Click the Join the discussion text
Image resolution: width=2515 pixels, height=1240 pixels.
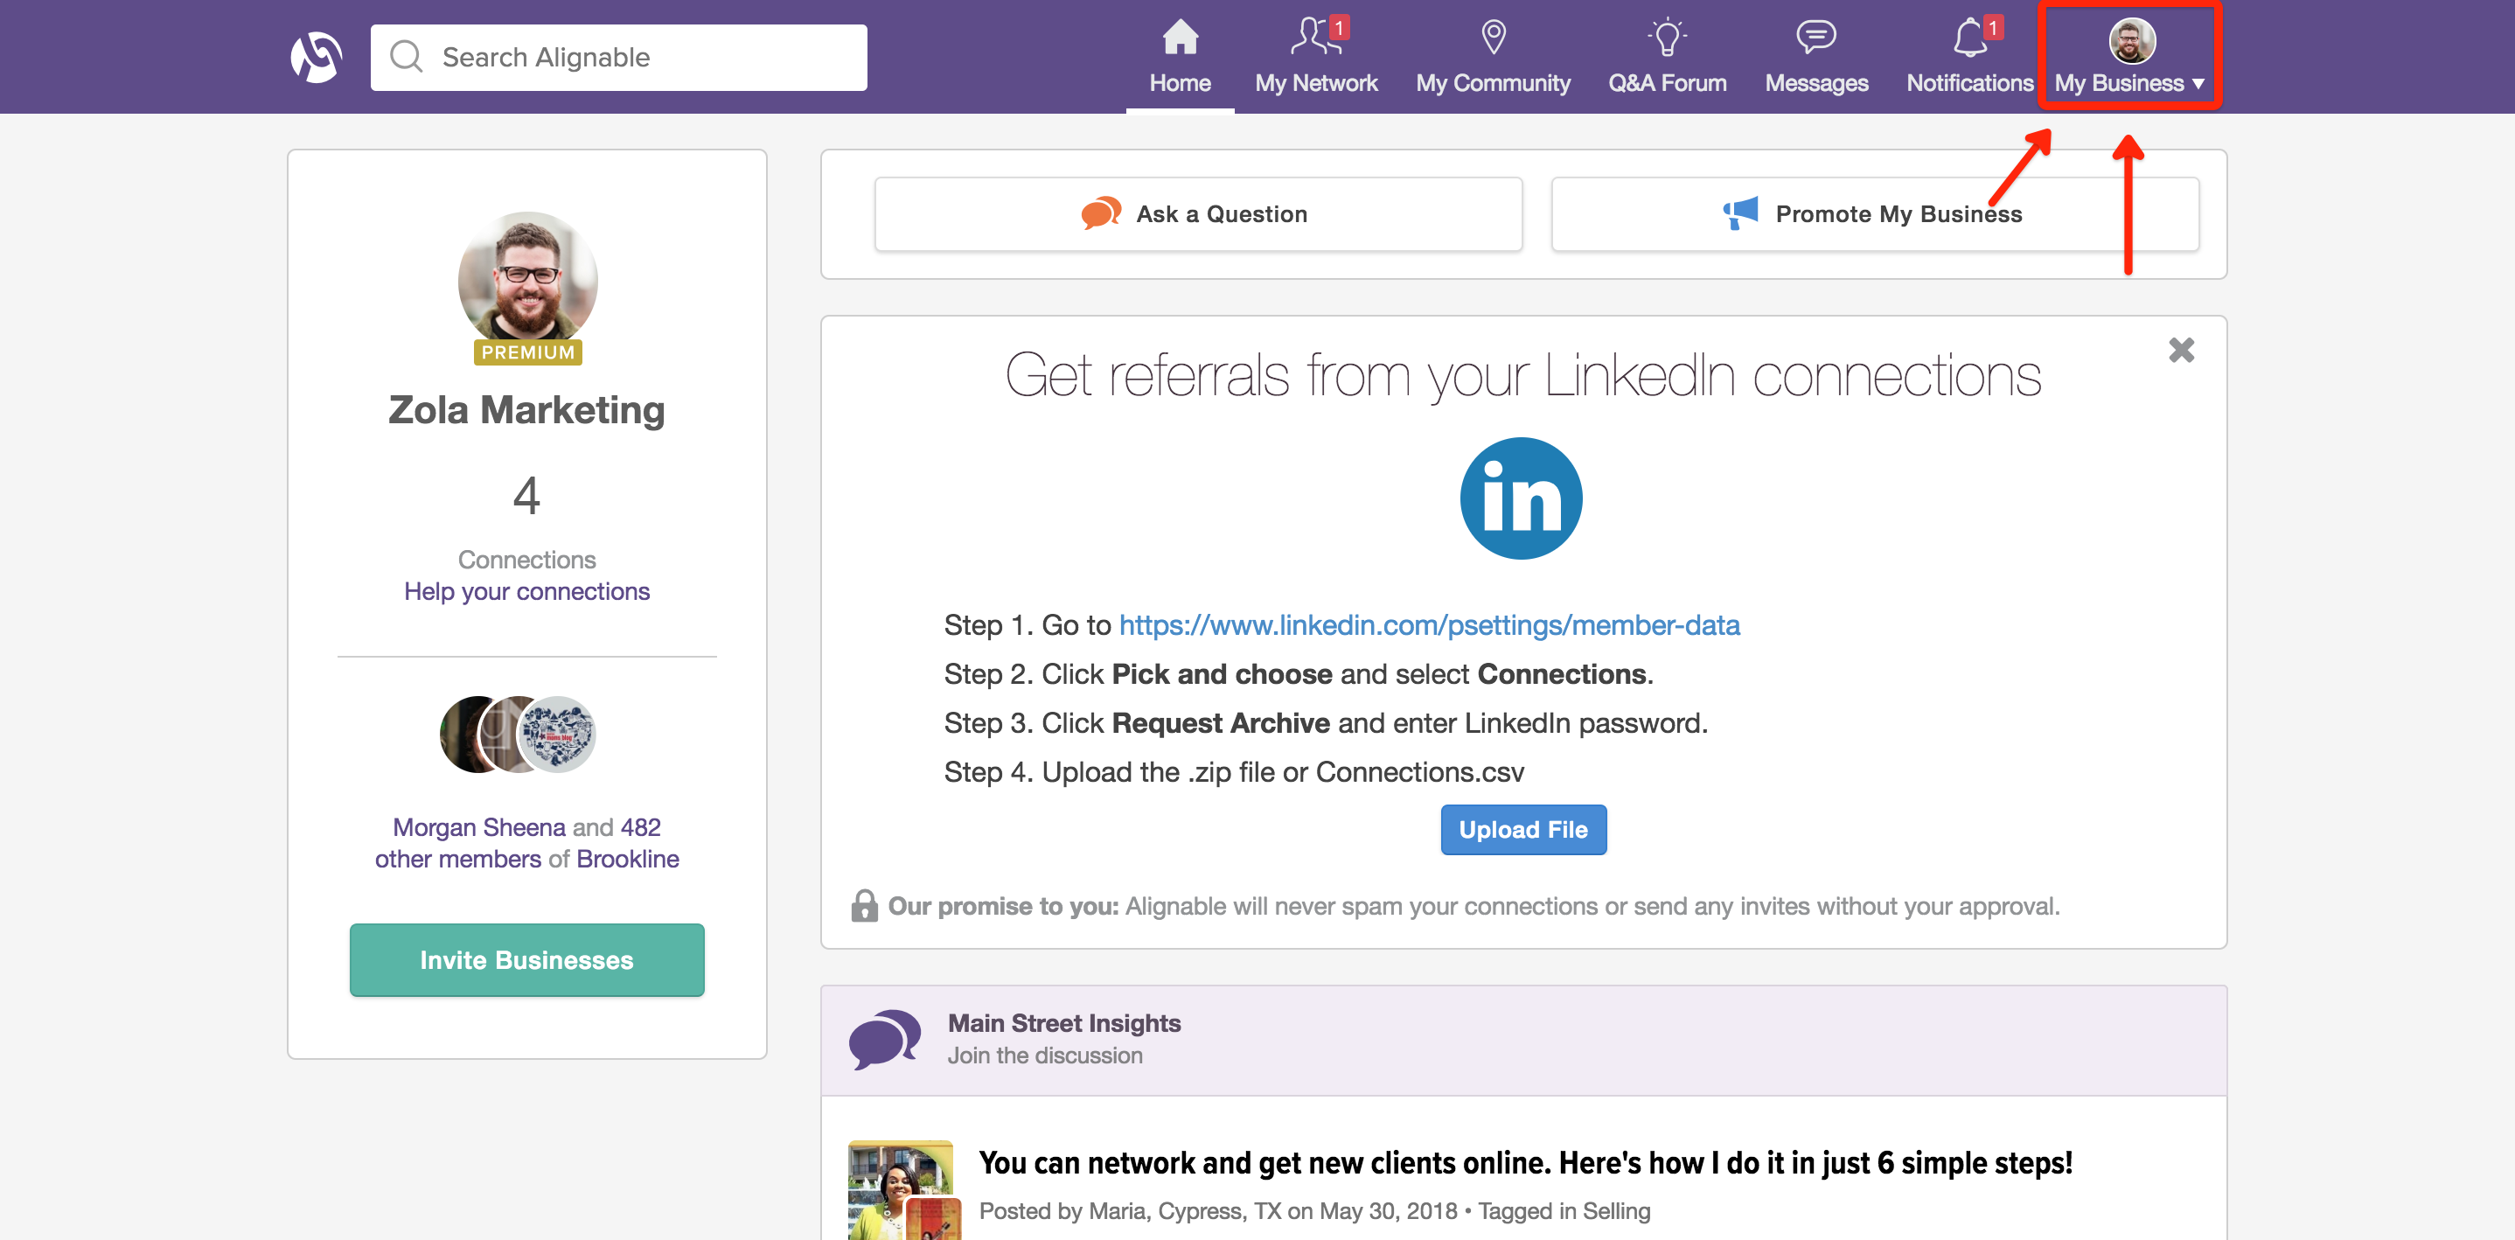pos(1045,1055)
